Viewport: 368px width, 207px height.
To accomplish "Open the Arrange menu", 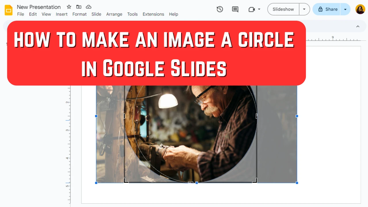I will [114, 14].
